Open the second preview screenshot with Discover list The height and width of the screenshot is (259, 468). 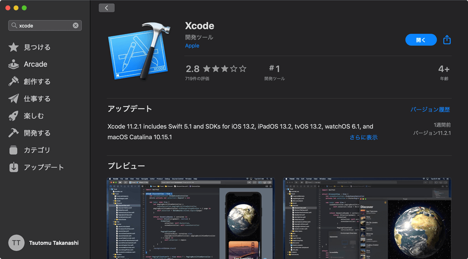pos(367,218)
